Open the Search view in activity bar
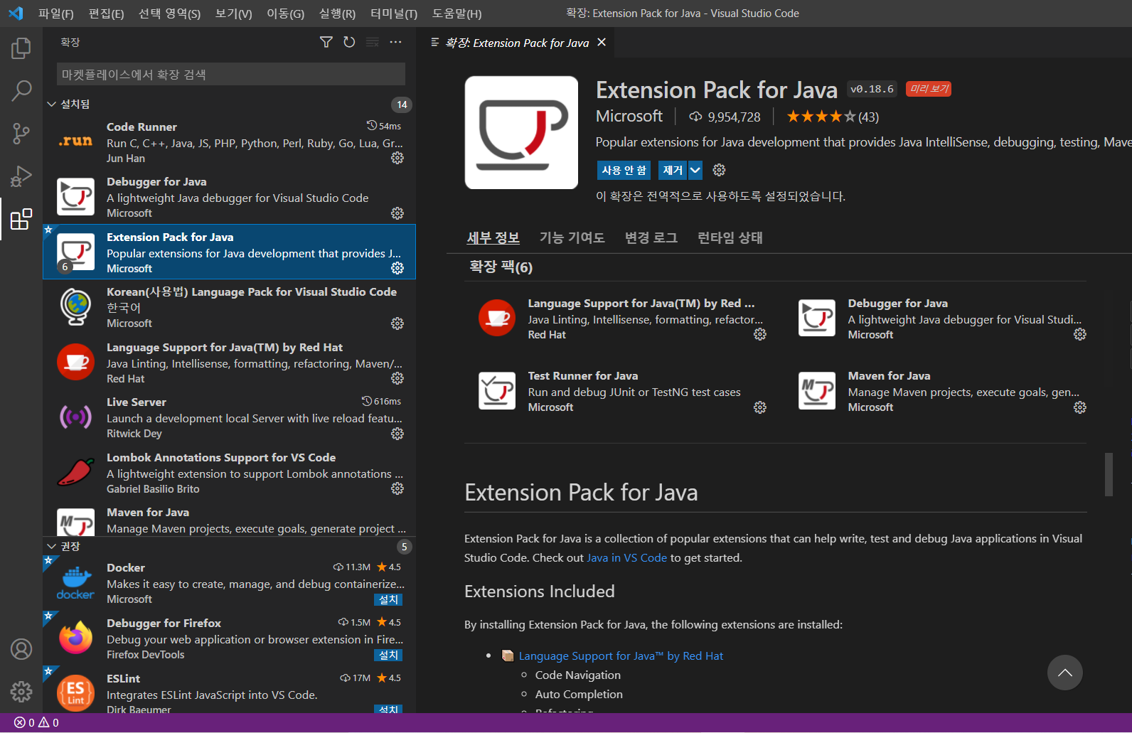Image resolution: width=1132 pixels, height=733 pixels. [21, 90]
